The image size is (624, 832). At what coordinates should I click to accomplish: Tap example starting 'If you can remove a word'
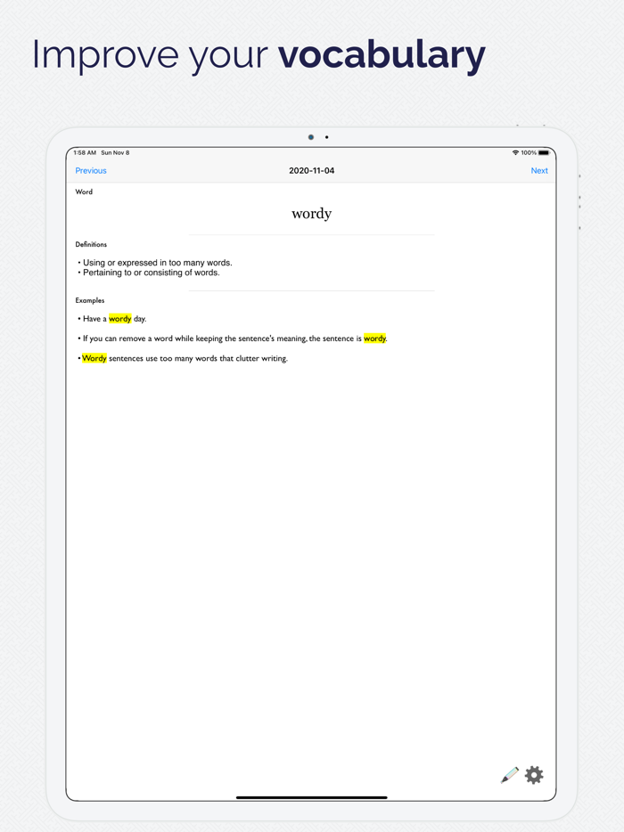click(x=233, y=339)
